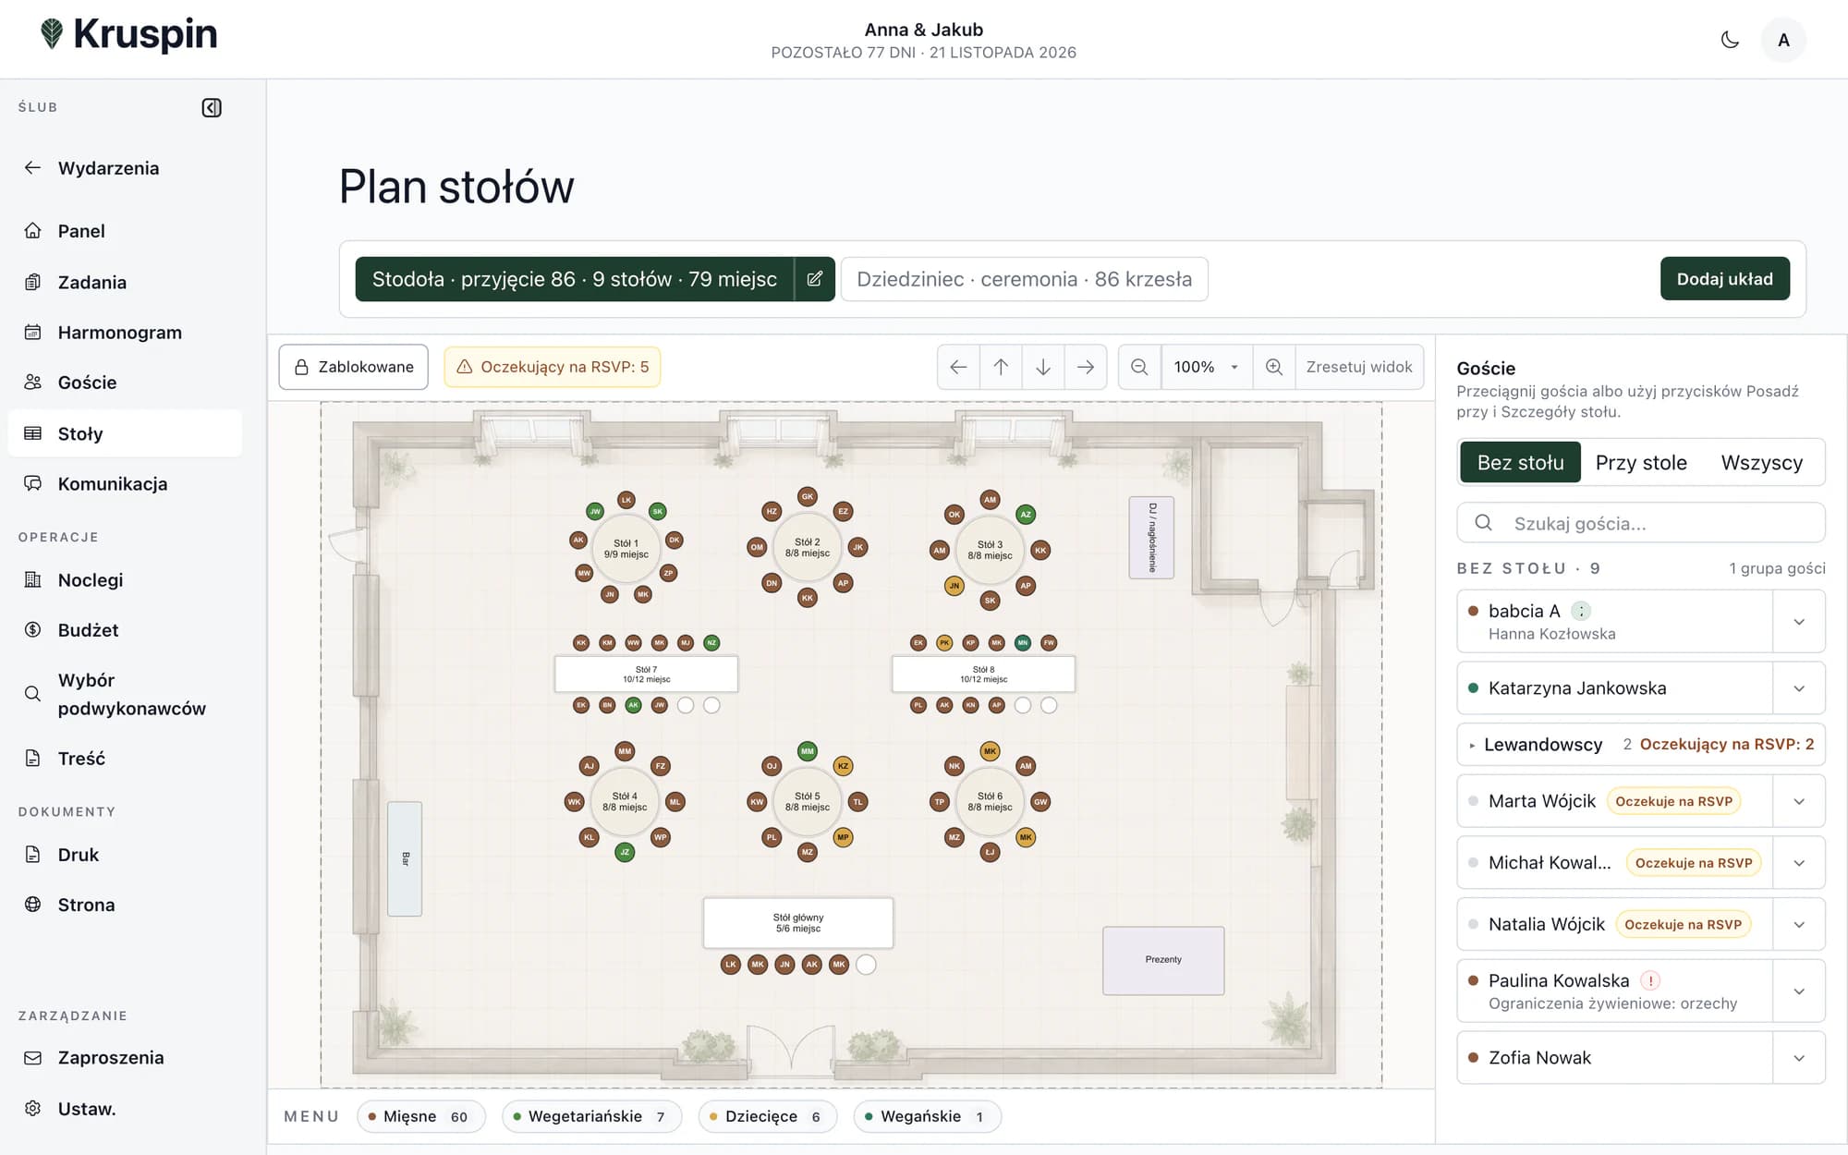Show Bez stołu guest filter
The height and width of the screenshot is (1155, 1848).
(1520, 462)
